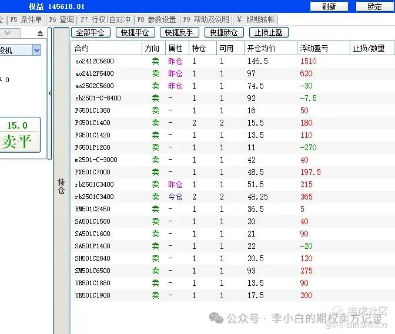
Task: Select the SA501C1580 position row
Action: click(x=233, y=221)
